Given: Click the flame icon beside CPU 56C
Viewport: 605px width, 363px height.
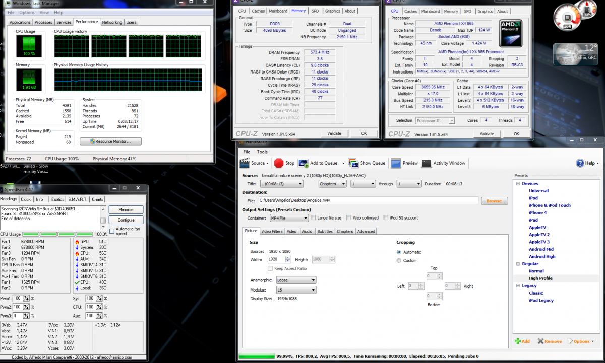Looking at the screenshot, I should pos(77,253).
